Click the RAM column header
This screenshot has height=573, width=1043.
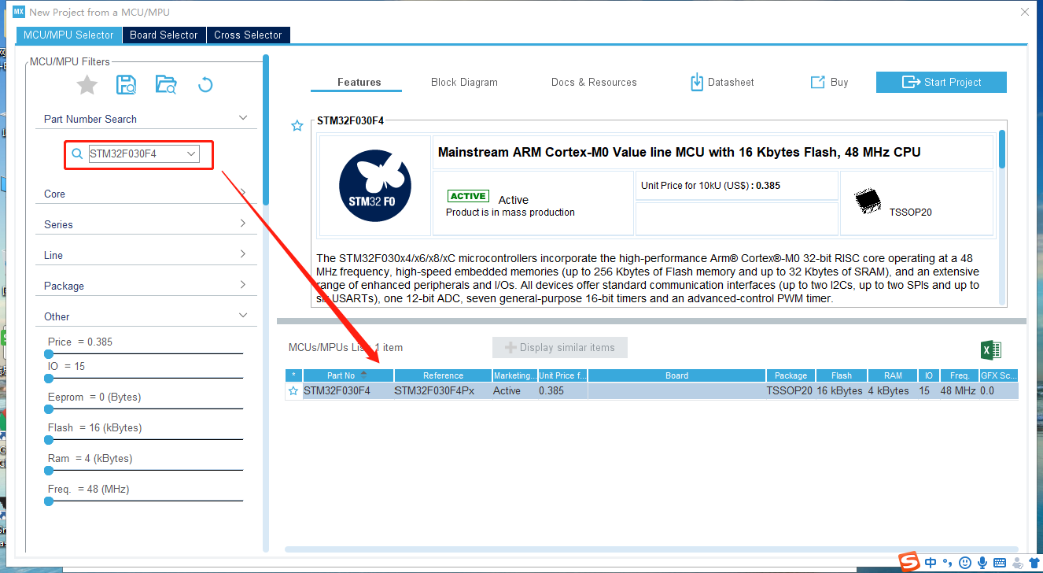tap(893, 375)
